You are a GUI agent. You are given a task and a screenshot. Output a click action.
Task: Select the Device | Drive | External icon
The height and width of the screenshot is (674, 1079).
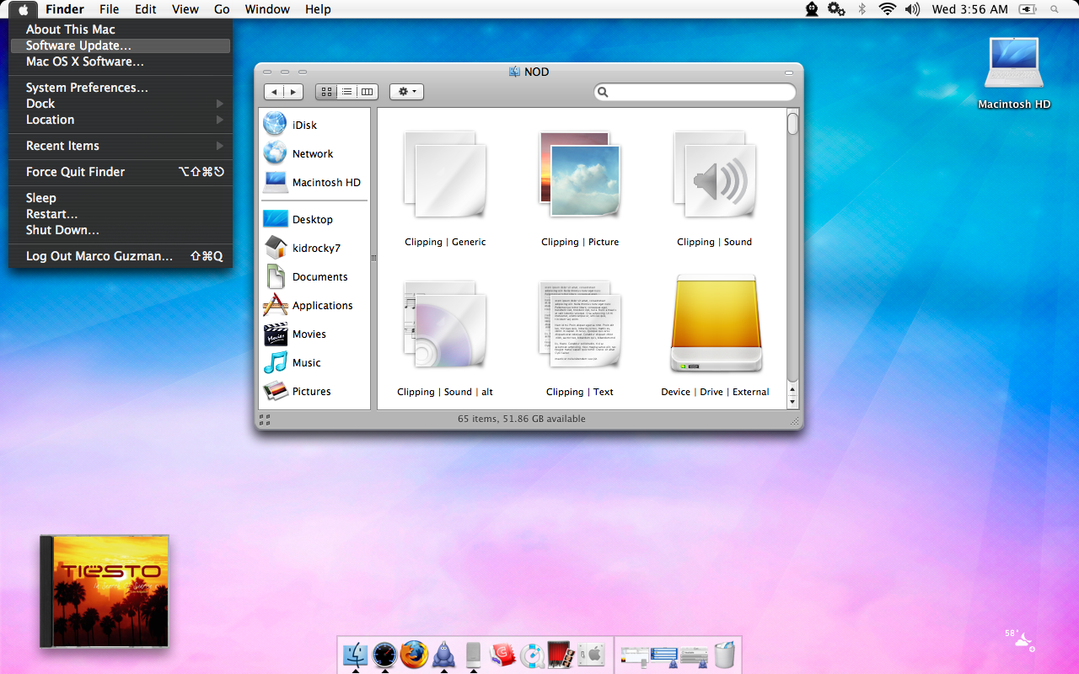coord(716,324)
